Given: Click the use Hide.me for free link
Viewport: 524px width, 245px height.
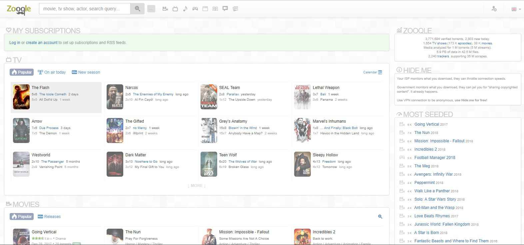Looking at the screenshot, I should (471, 100).
